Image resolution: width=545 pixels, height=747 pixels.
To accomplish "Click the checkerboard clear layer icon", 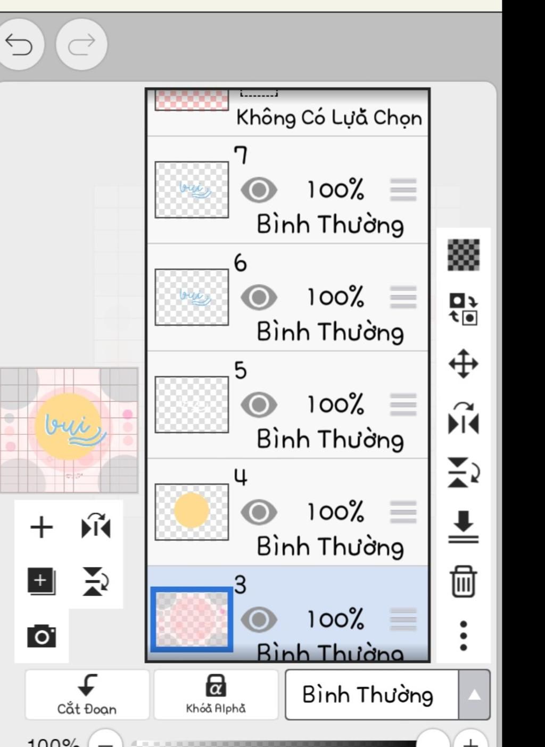I will point(464,255).
